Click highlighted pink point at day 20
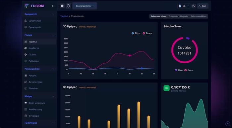The image size is (232, 128). click(130, 55)
